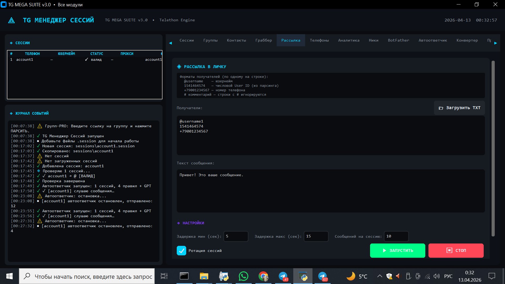Toggle the Ротация сессий checkbox

click(x=181, y=251)
